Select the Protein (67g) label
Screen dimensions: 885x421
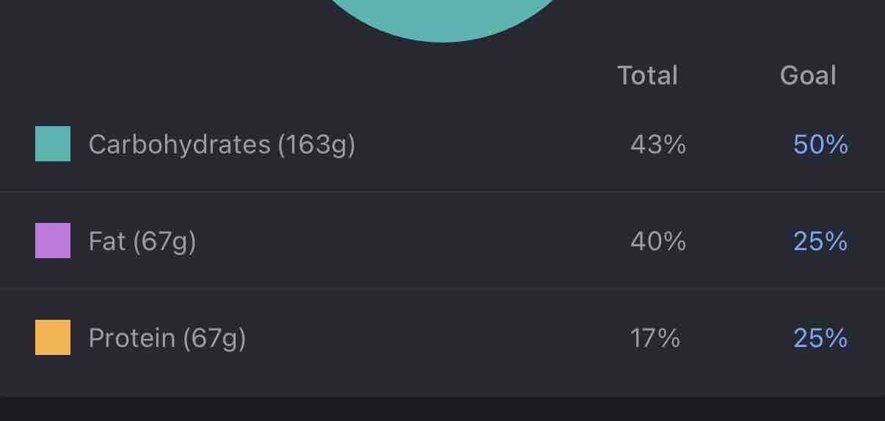[167, 339]
